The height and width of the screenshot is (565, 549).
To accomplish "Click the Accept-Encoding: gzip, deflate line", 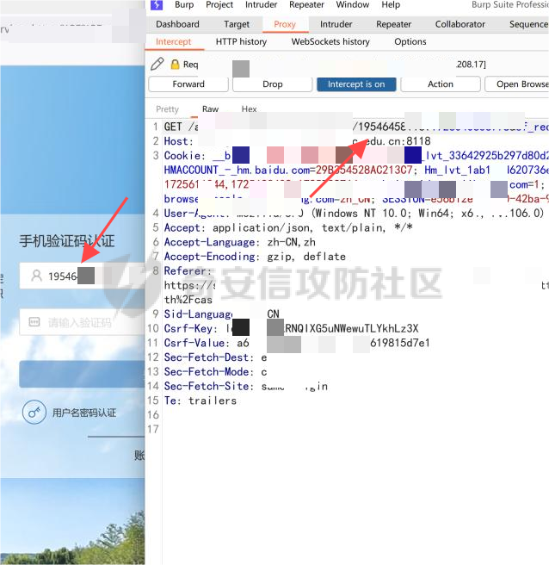I will (x=255, y=257).
